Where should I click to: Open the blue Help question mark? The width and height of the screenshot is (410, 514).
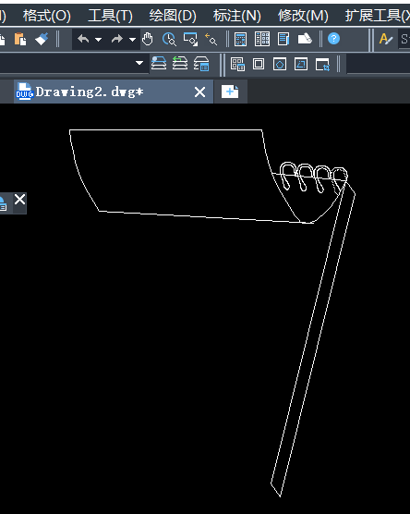(333, 39)
